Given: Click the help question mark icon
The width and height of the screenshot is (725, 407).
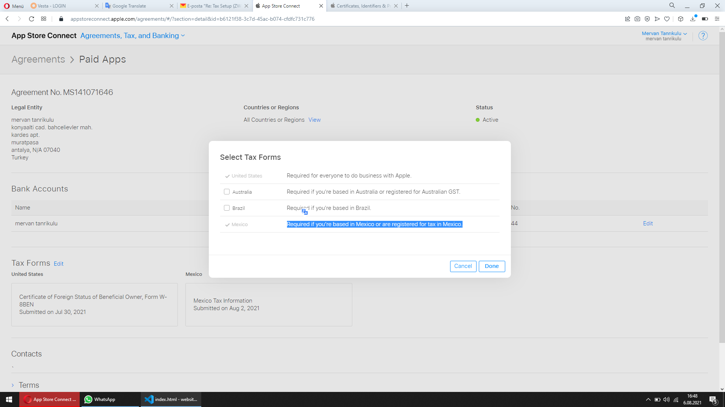Looking at the screenshot, I should (703, 36).
